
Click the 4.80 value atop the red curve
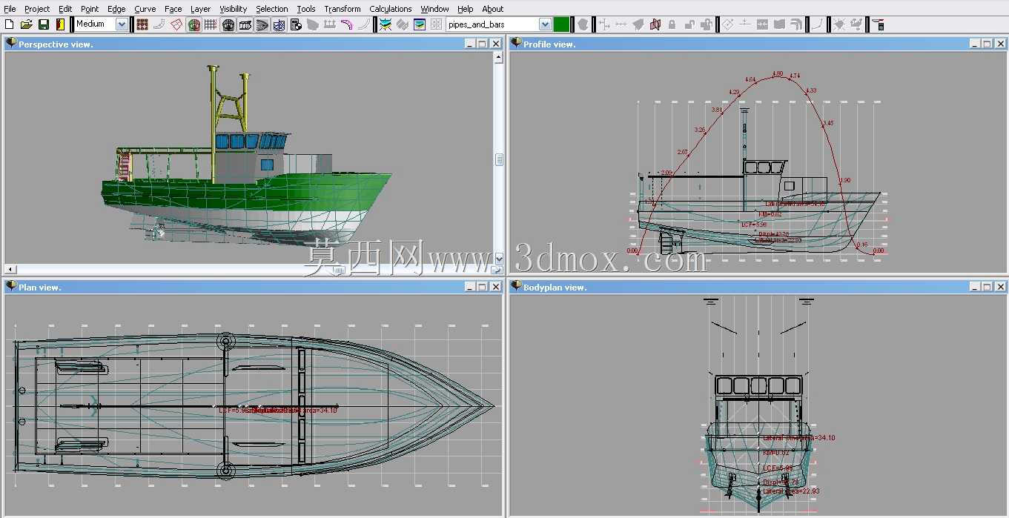[x=777, y=73]
